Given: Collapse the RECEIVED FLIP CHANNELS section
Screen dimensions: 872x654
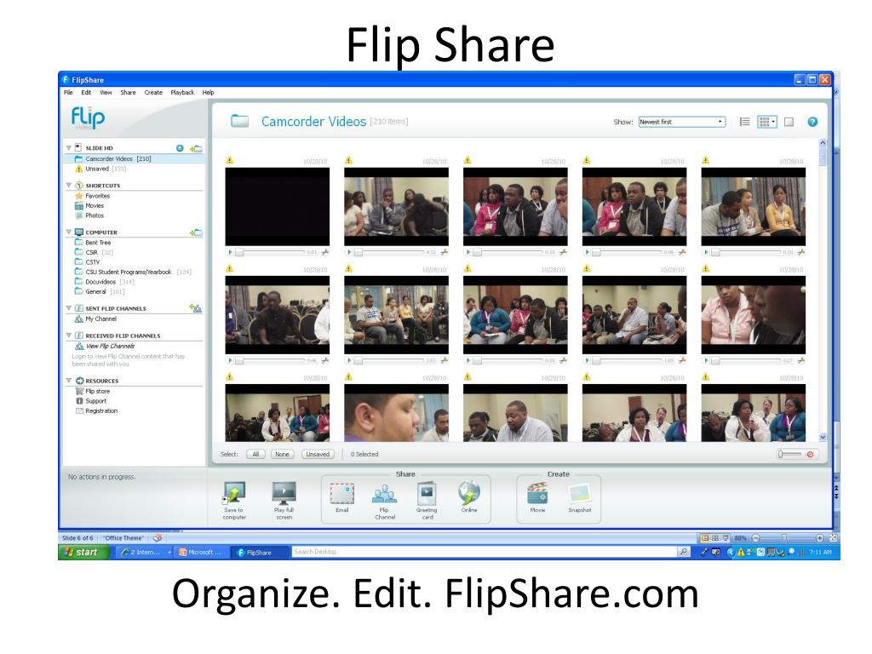Looking at the screenshot, I should pos(68,336).
